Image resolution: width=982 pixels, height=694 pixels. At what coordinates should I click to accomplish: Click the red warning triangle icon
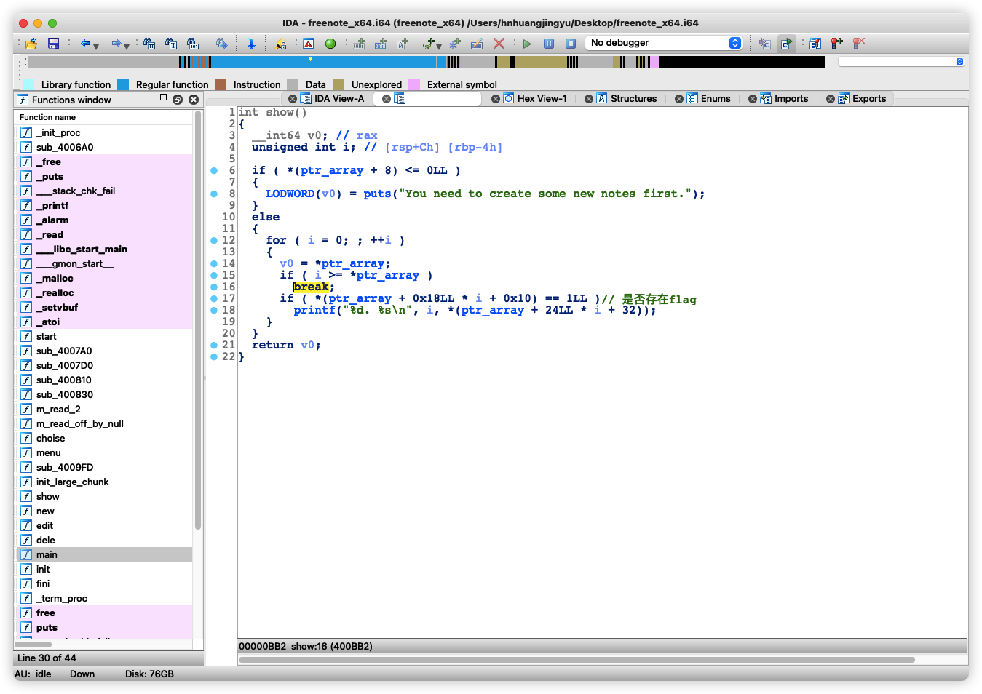tap(309, 44)
